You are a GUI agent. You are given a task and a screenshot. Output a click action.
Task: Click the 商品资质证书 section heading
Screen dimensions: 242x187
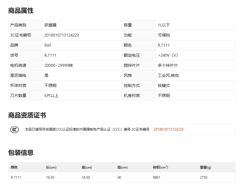(x=27, y=116)
